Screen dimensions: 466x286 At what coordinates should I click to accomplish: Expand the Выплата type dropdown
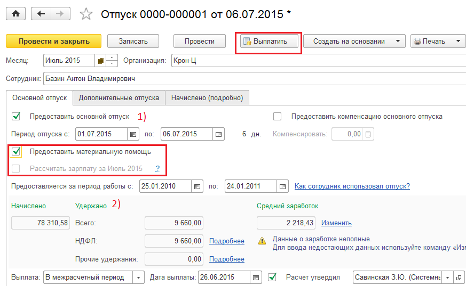139,277
